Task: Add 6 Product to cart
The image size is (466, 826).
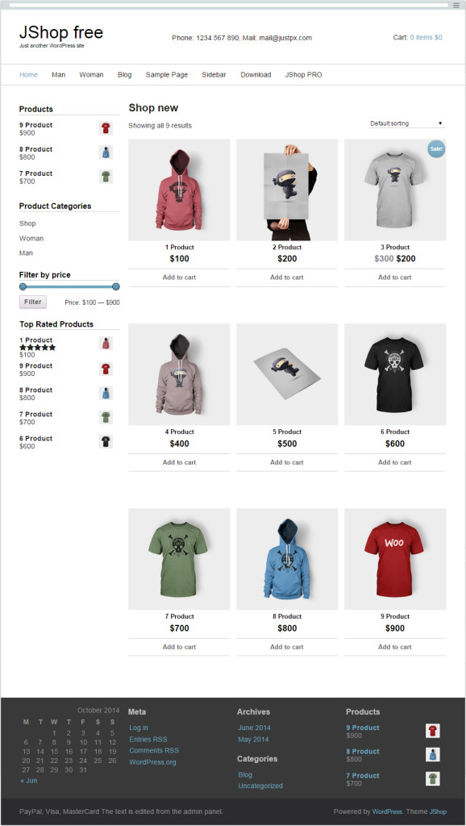Action: (x=395, y=462)
